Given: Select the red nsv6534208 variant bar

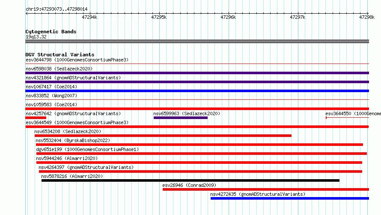Looking at the screenshot, I should (163, 136).
